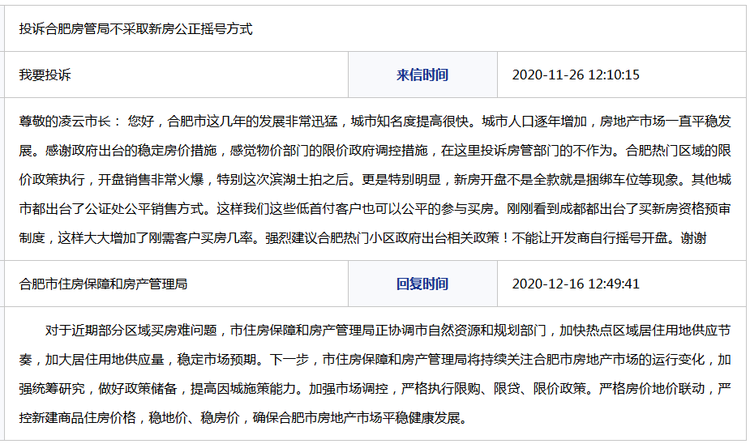This screenshot has width=750, height=444.
Task: Click the complaint title about 合肥房管局 摇号方式
Action: coord(136,29)
